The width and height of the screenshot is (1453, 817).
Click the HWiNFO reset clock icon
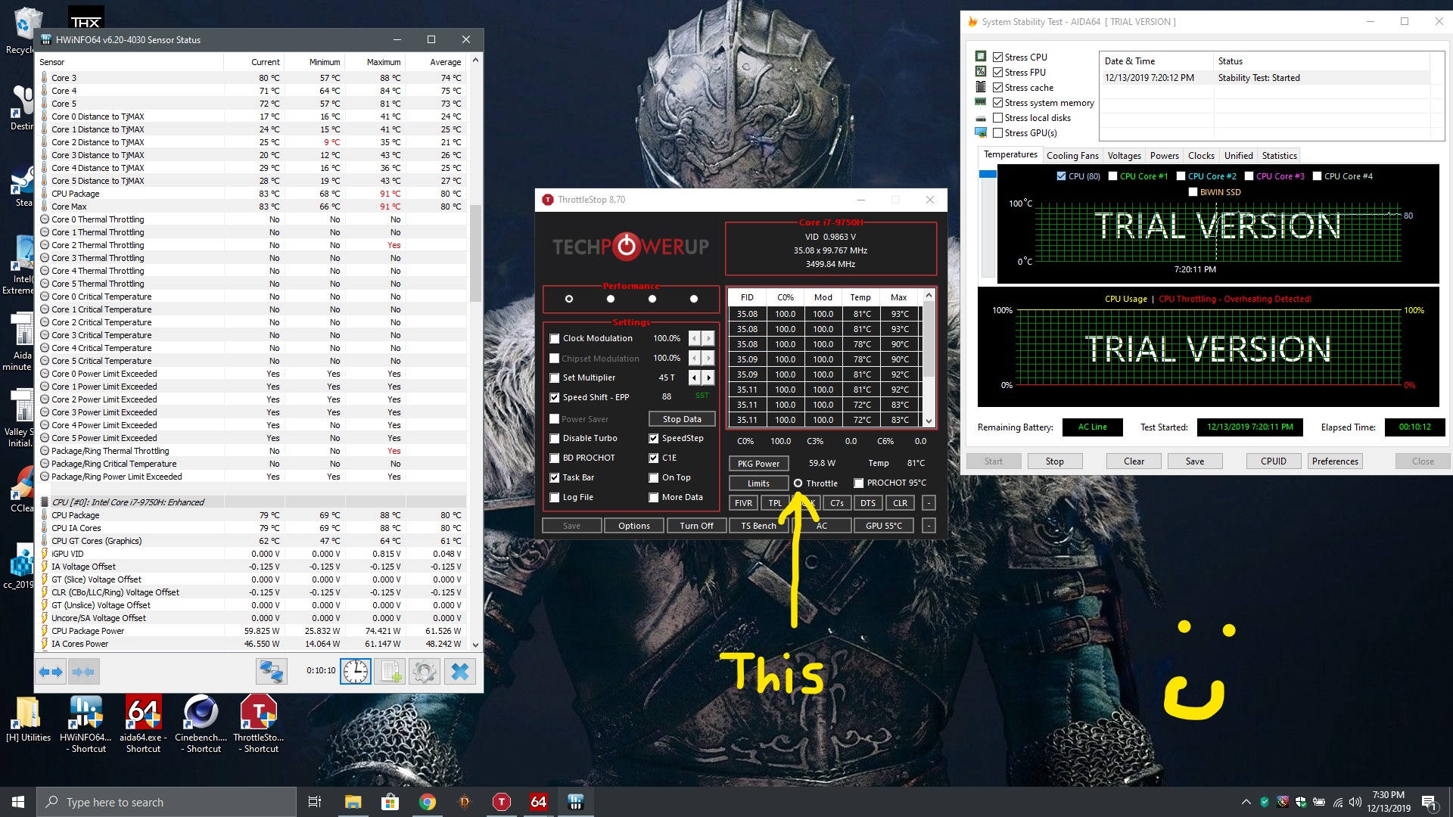356,672
